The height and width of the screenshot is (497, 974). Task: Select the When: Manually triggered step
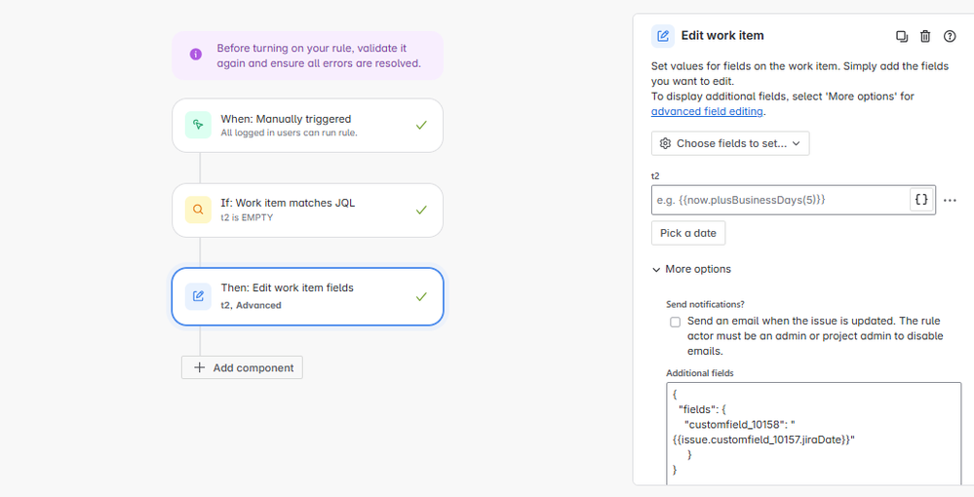[x=307, y=125]
